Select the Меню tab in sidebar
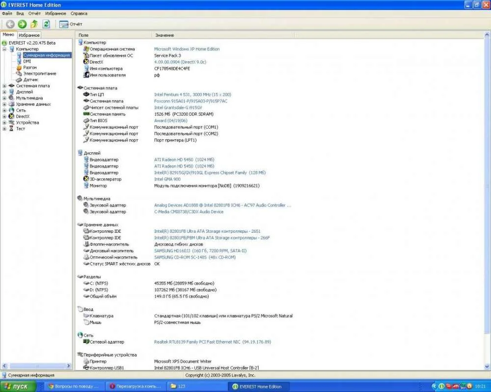Viewport: 491px width, 392px height. click(x=8, y=35)
